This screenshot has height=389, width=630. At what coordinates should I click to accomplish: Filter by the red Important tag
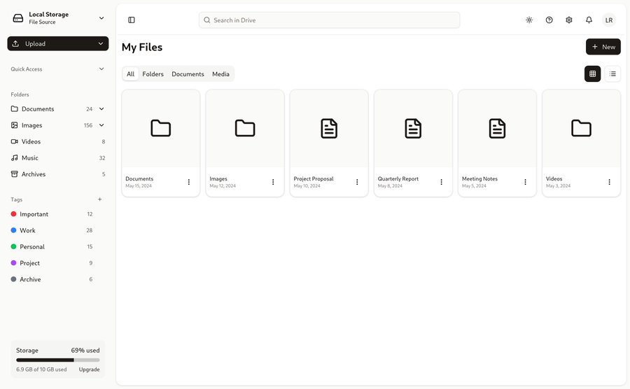(34, 214)
